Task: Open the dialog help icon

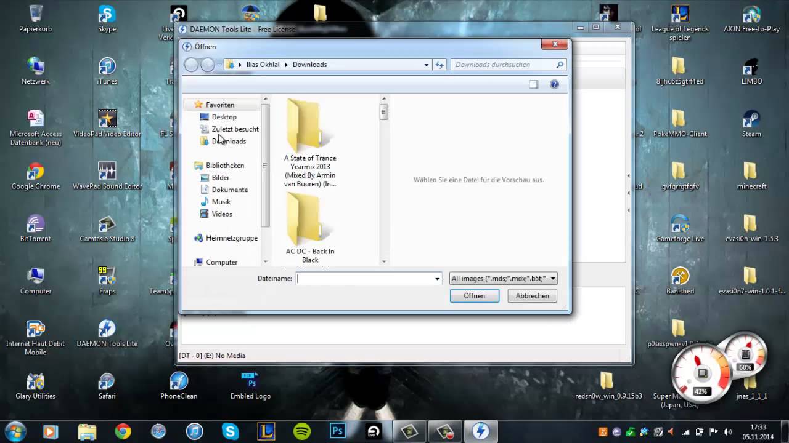Action: pos(554,84)
